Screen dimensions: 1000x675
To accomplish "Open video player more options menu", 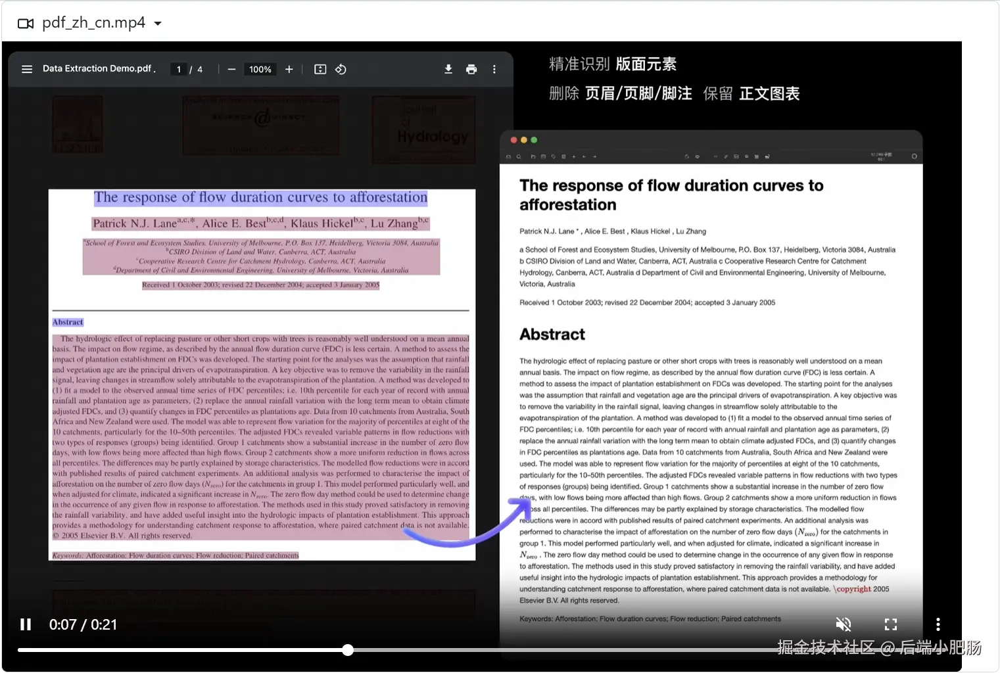I will 938,624.
